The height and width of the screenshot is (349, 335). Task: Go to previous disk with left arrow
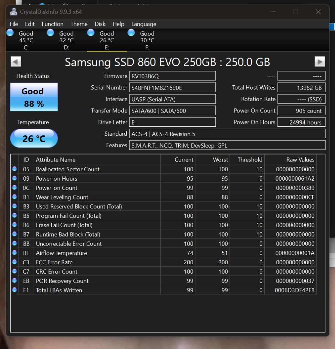(16, 61)
